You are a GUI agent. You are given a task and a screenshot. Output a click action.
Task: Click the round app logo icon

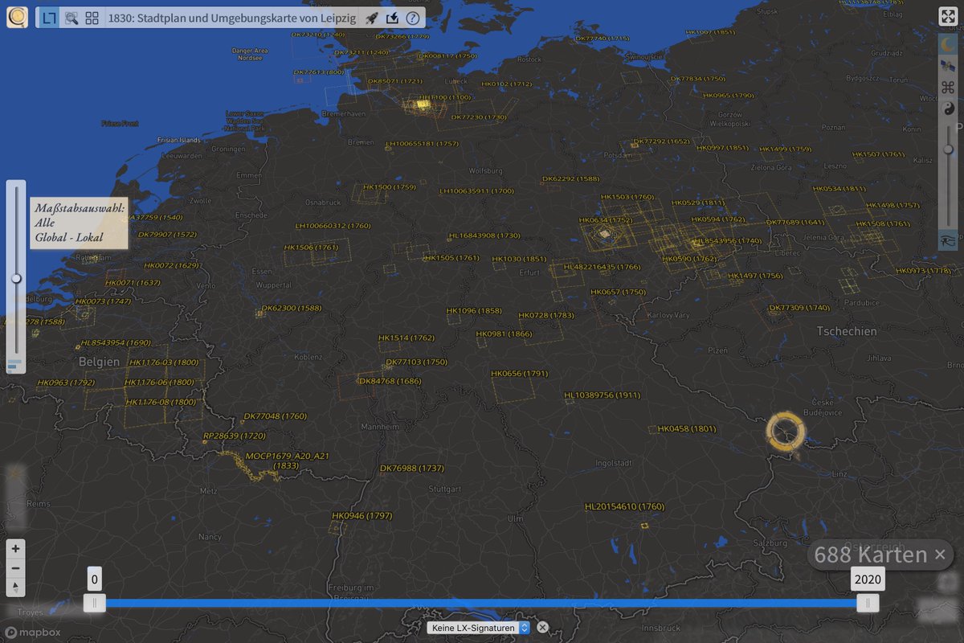click(17, 17)
